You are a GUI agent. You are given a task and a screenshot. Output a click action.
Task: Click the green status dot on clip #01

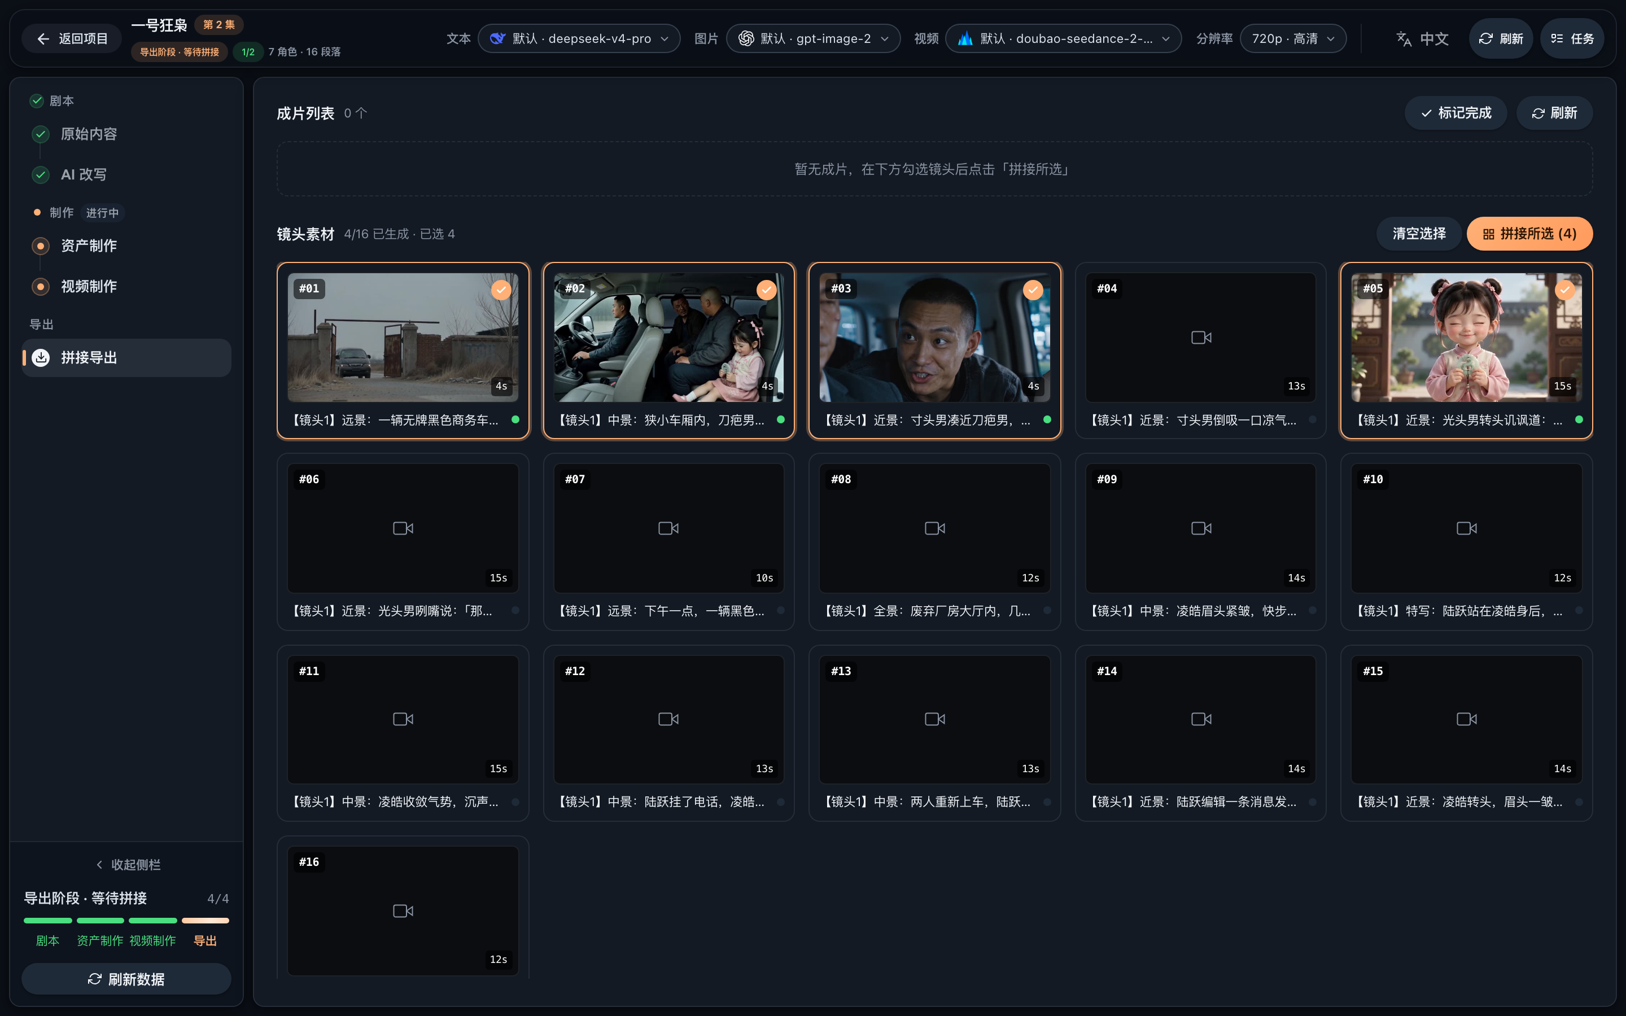(515, 419)
